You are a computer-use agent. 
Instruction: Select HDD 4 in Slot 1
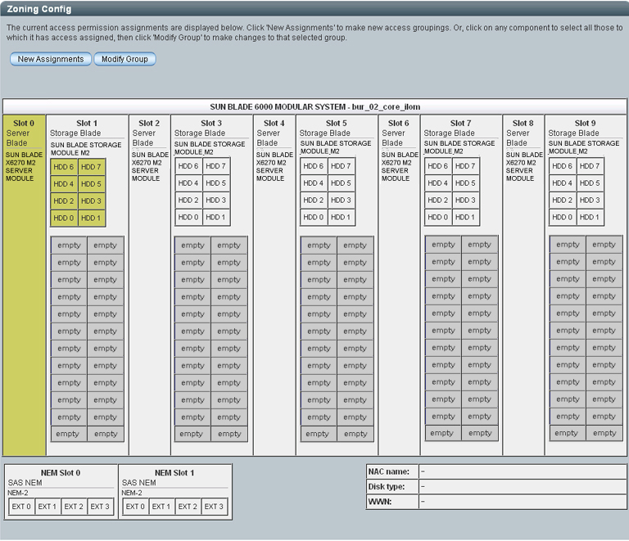64,184
